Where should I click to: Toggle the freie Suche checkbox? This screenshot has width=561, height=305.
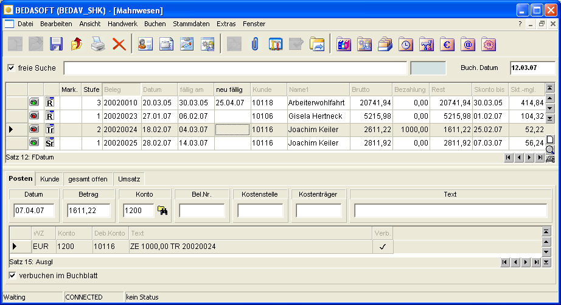pyautogui.click(x=11, y=68)
